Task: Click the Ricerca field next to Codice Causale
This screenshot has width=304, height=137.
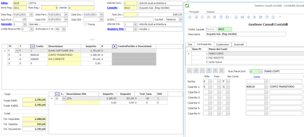Action: pyautogui.click(x=211, y=29)
